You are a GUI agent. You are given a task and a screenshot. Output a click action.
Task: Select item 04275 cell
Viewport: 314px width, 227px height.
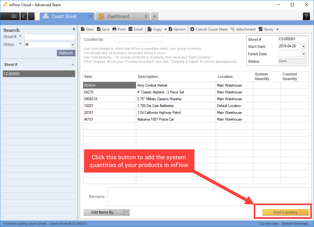tap(109, 92)
